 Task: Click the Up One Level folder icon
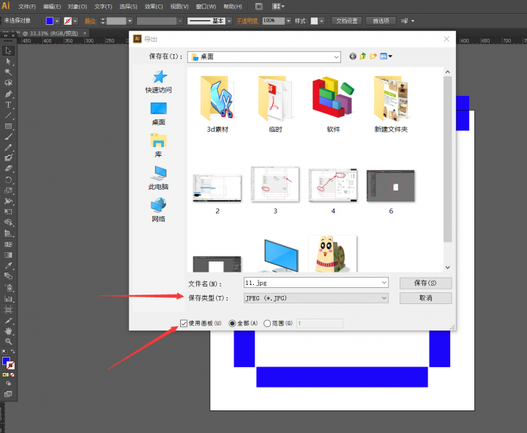(x=363, y=56)
